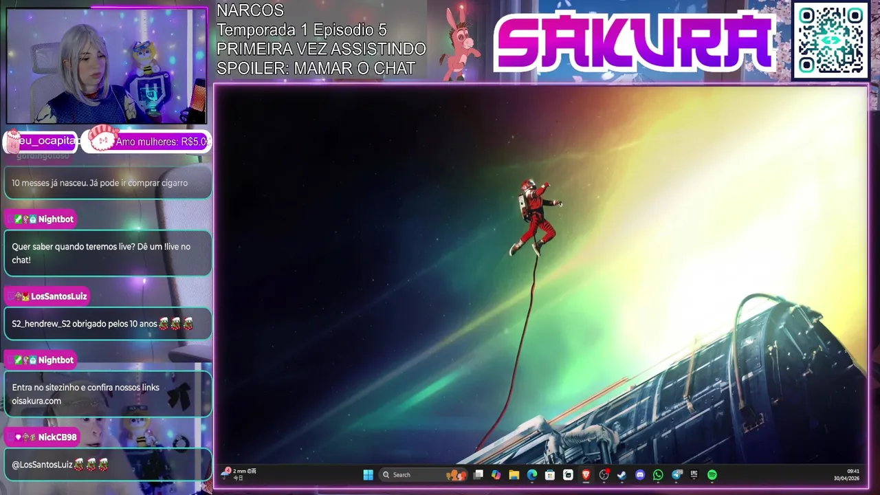Click the 'oisakura.com' link message
Viewport: 880px width, 495px height.
pyautogui.click(x=108, y=394)
